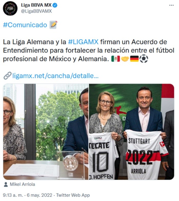Open the Mikel Arriola tagged profile

(x=23, y=184)
